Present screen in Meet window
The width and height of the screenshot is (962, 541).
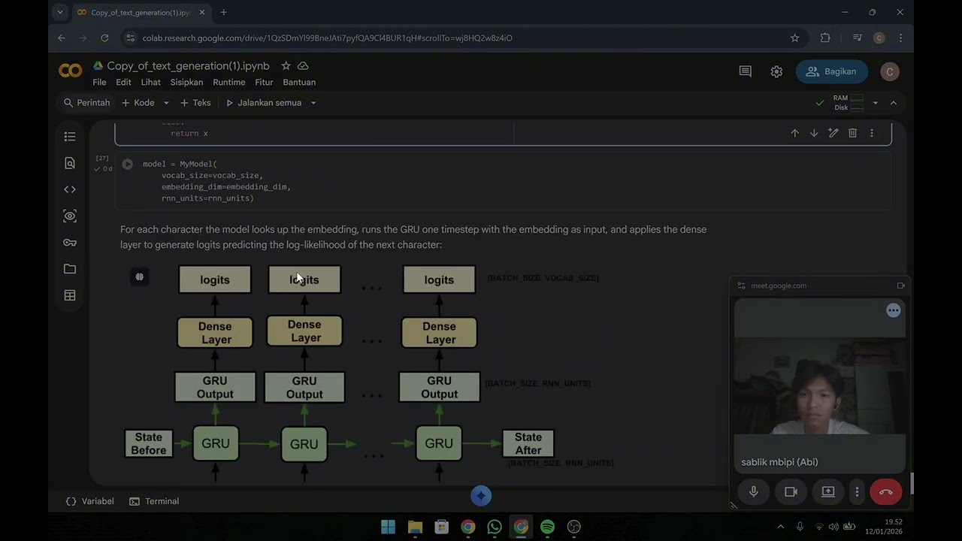(828, 491)
